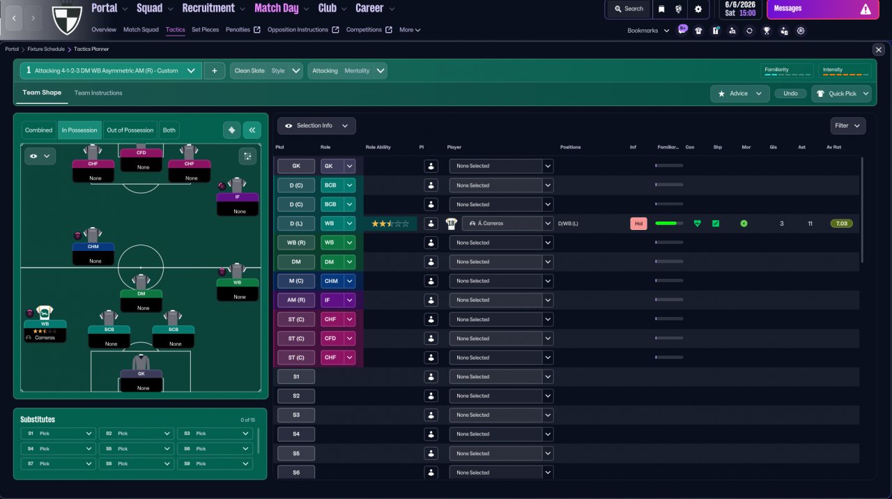Open the Squad menu
The height and width of the screenshot is (499, 892).
(155, 8)
